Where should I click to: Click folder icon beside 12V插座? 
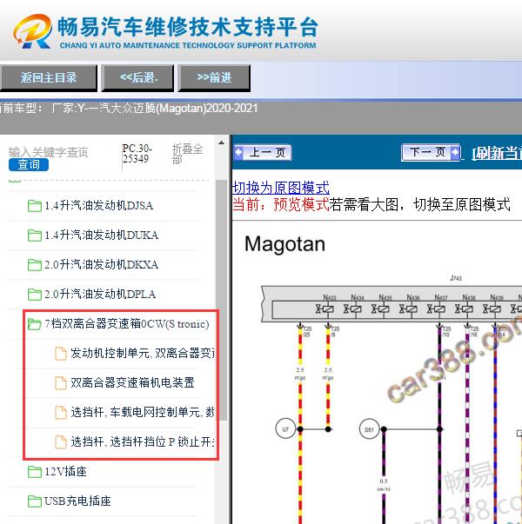point(35,472)
